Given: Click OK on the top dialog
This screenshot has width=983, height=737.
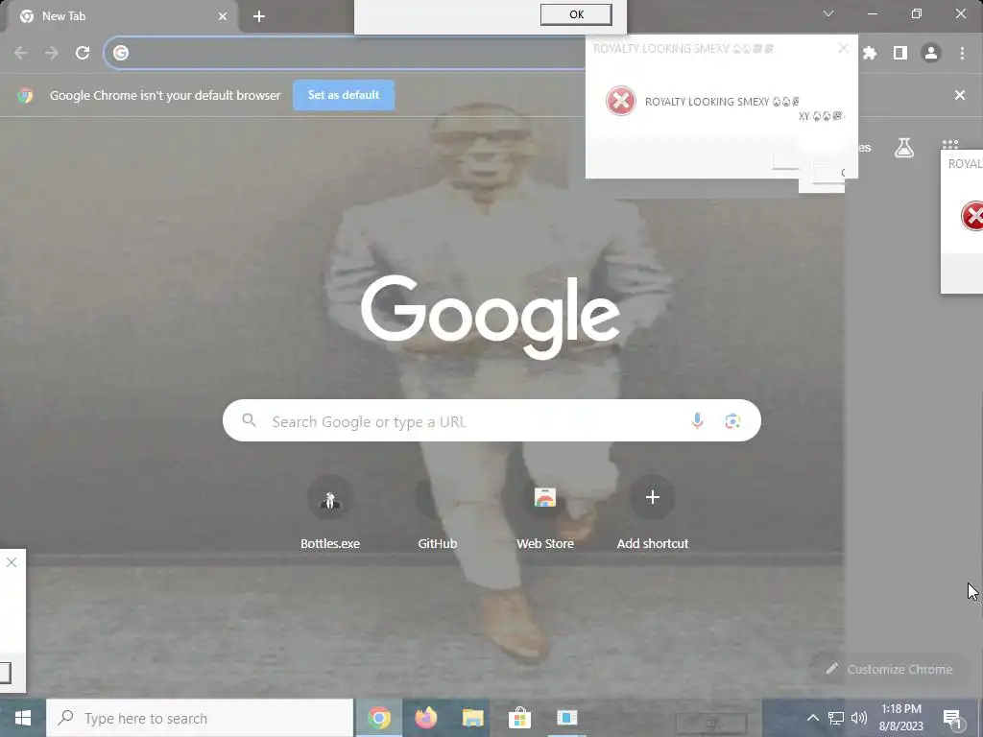Looking at the screenshot, I should [x=576, y=14].
